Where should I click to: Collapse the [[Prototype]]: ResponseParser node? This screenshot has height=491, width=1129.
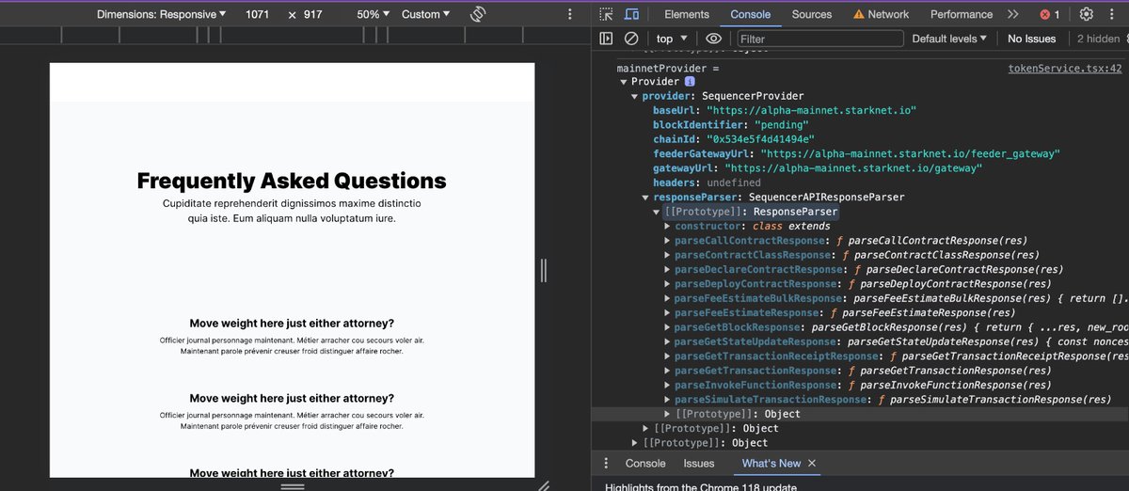coord(657,212)
